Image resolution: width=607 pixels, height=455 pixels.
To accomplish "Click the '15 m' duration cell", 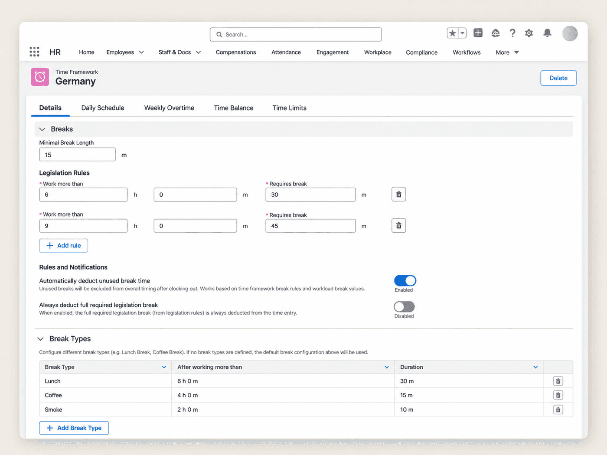I will coord(469,395).
